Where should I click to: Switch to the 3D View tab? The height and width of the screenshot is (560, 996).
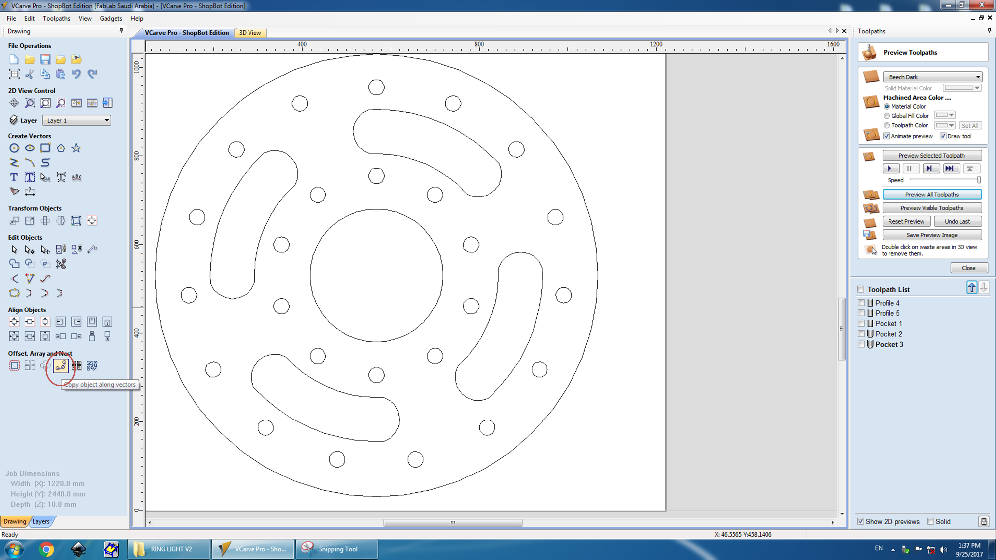[250, 33]
